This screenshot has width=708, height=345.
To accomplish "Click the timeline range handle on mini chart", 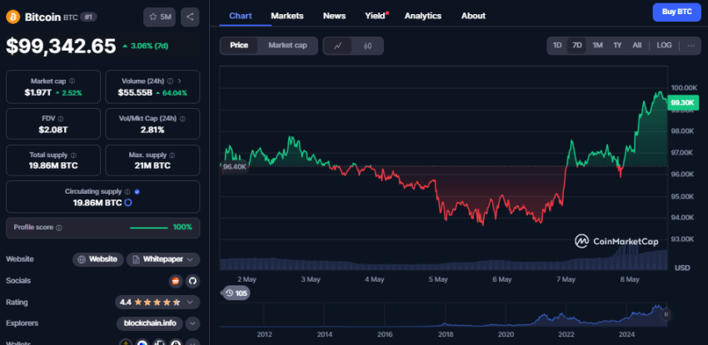I will [x=666, y=314].
